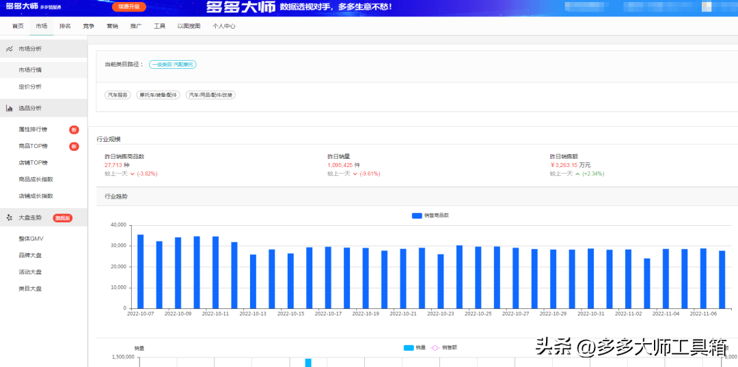Image resolution: width=738 pixels, height=367 pixels.
Task: Click the 行业规模 heading
Action: point(108,139)
